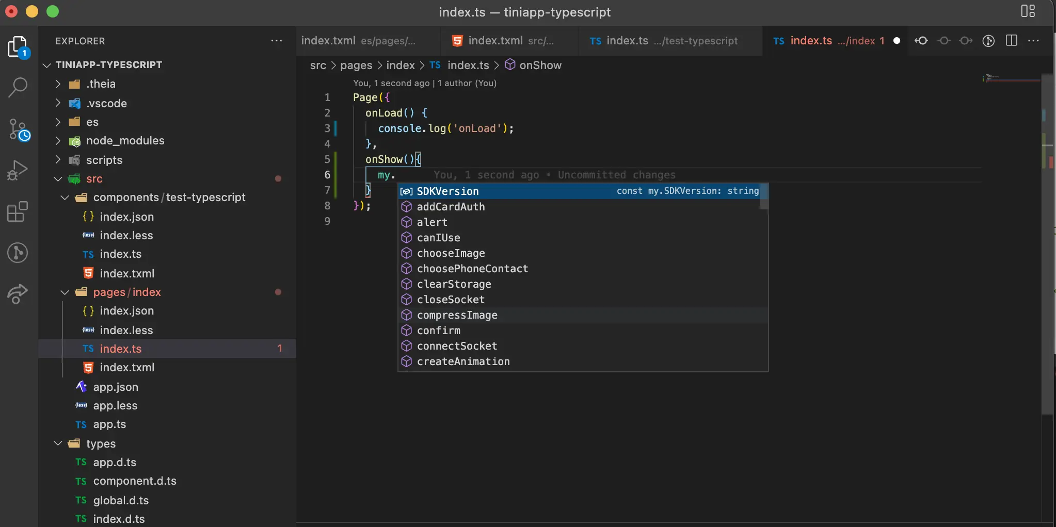Open the Explorer view in activity bar
This screenshot has width=1056, height=527.
pyautogui.click(x=19, y=47)
